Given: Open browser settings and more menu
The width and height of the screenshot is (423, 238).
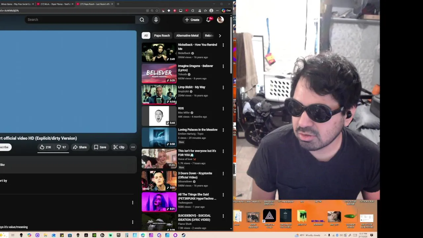Looking at the screenshot, I should 217,11.
